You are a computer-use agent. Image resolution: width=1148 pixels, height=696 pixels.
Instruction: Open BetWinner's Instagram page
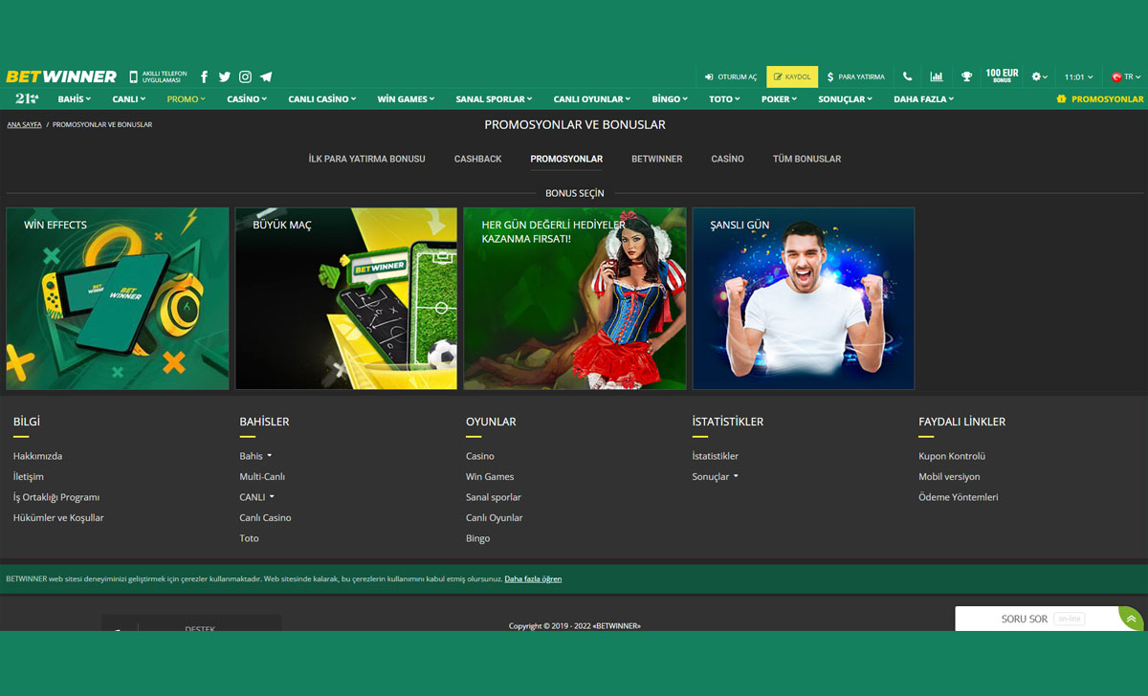point(245,76)
